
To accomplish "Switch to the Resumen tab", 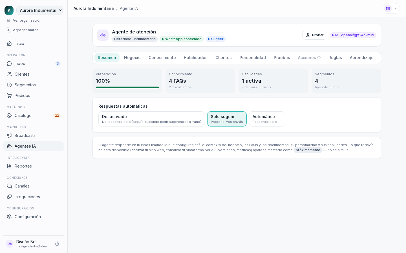I will click(x=107, y=58).
